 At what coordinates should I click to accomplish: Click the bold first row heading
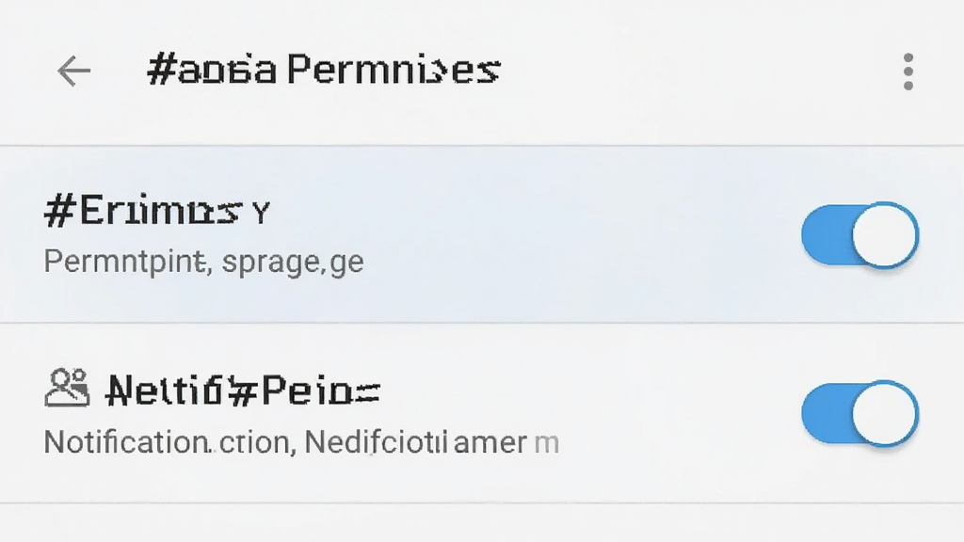point(157,210)
